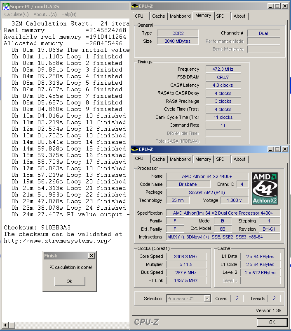Click the Package field Socket AM2 (940)
Image resolution: width=291 pixels, height=331 pixels.
(x=207, y=192)
